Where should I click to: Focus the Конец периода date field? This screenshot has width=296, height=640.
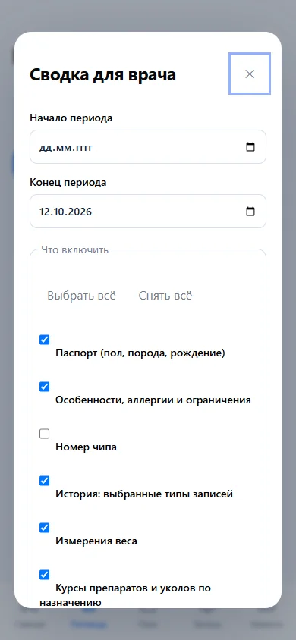(148, 212)
